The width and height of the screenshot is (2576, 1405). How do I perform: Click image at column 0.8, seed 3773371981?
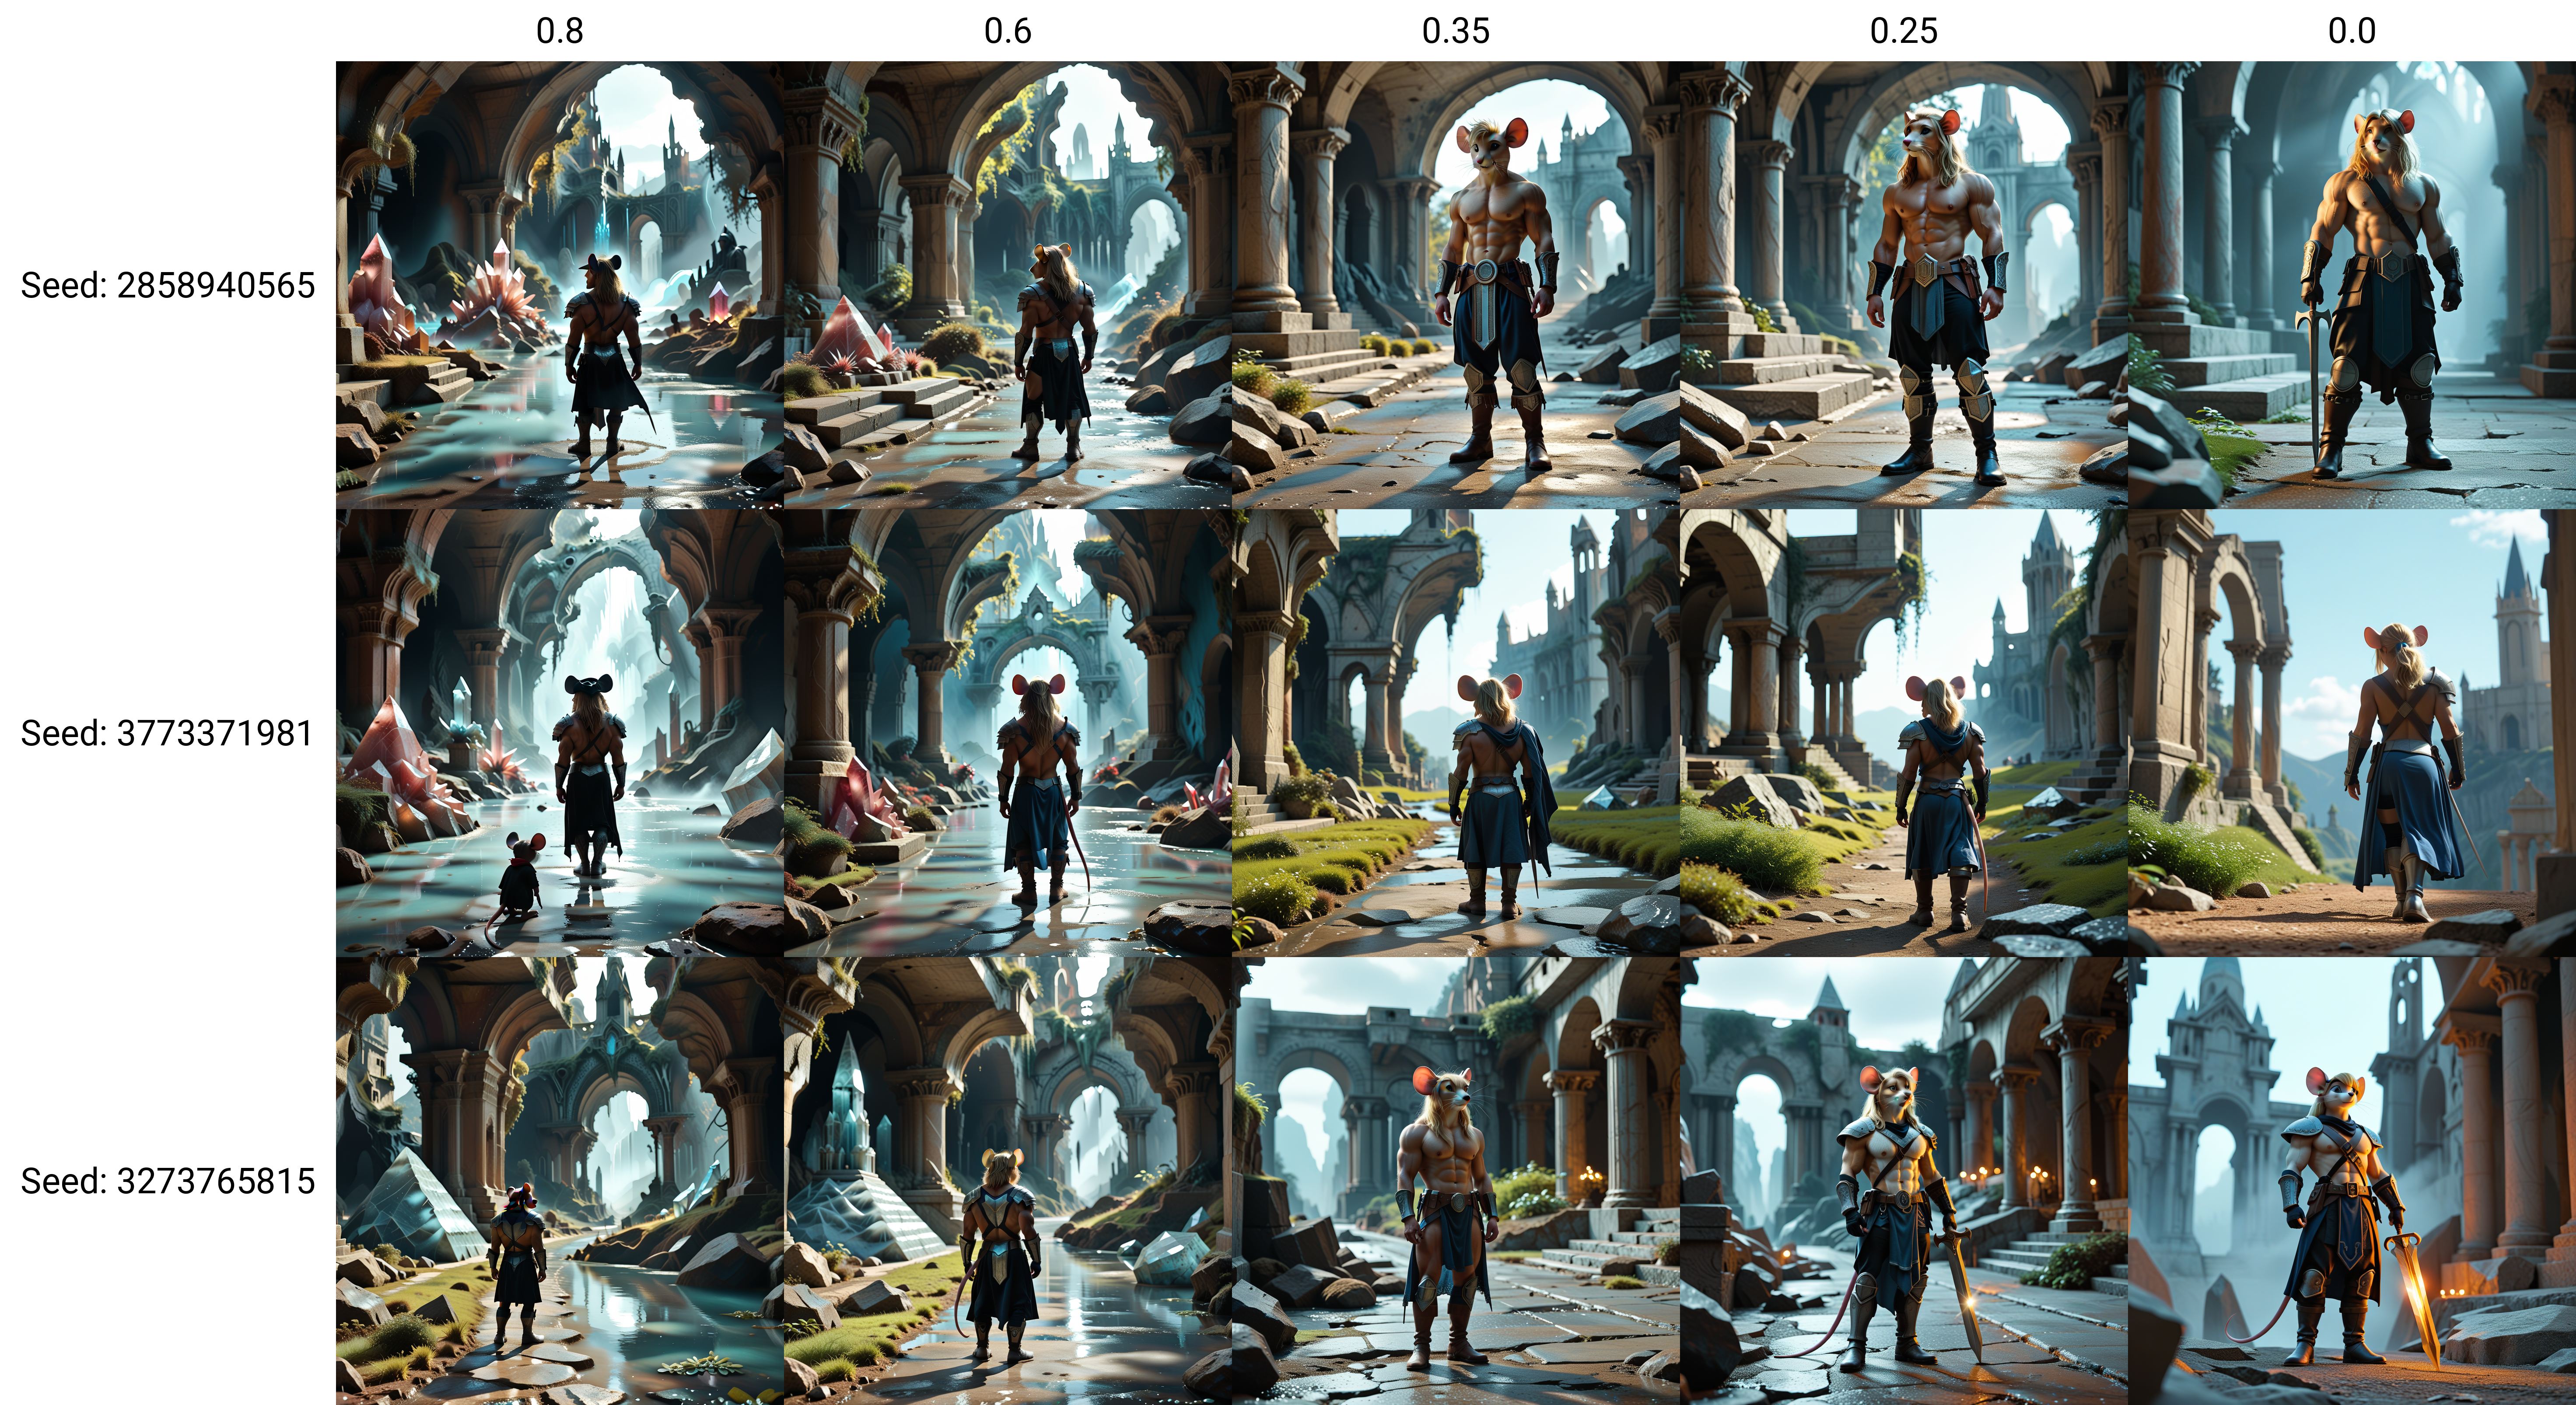click(560, 733)
